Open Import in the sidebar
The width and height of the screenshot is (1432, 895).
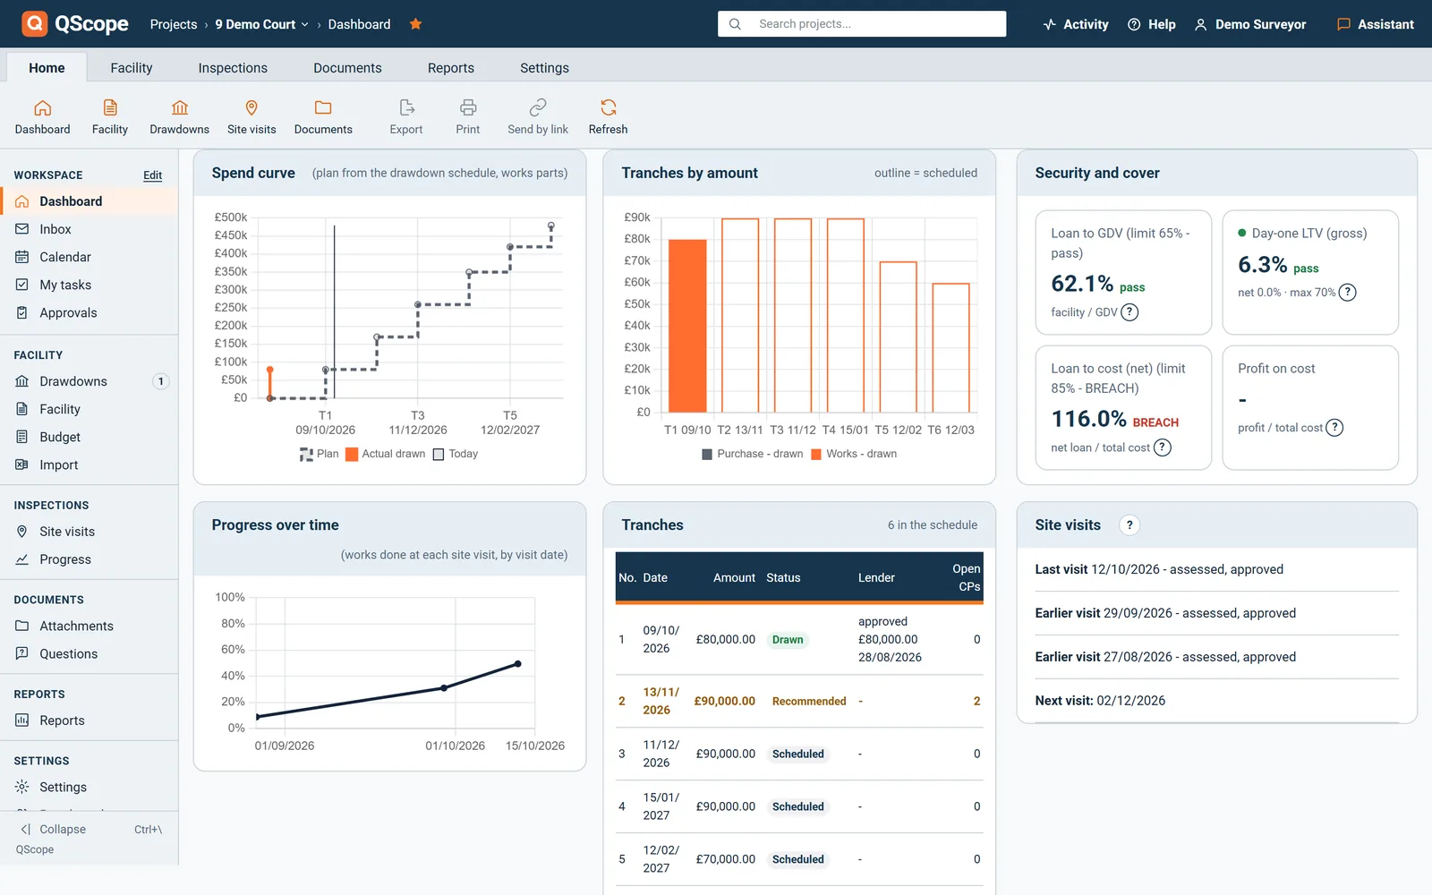point(89,465)
